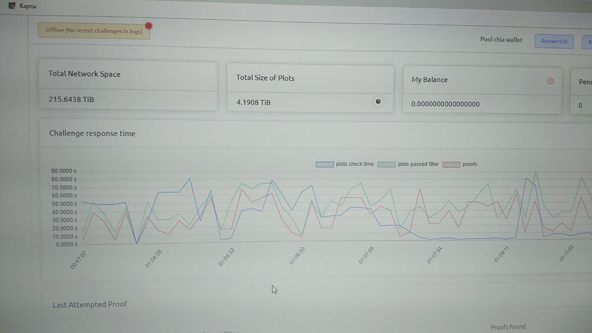Click the 01:04:32 time axis label
This screenshot has height=333, width=592.
227,257
